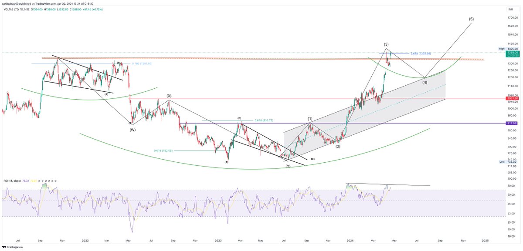The width and height of the screenshot is (523, 251).
Task: Select the red 1061.90 price label
Action: coord(512,99)
